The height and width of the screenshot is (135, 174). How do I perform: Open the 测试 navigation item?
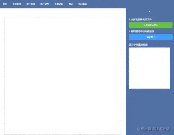tap(71, 4)
